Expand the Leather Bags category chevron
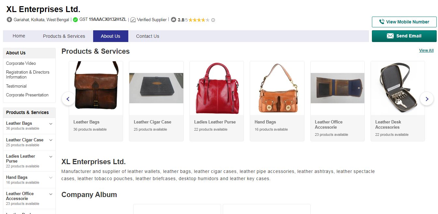Screen dimensions: 438x214 point(51,124)
